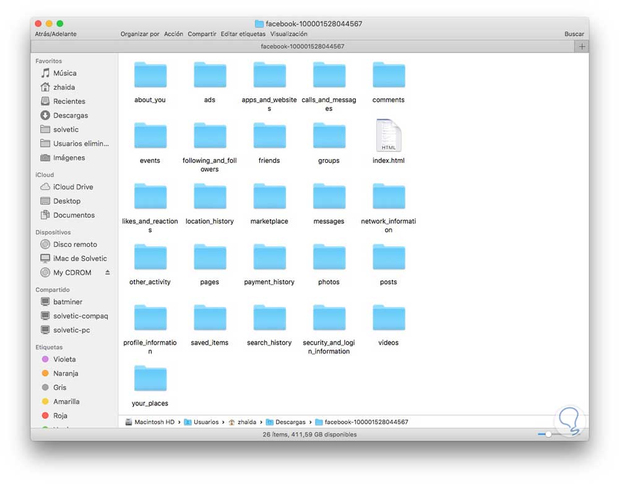Select the index.html file icon
The width and height of the screenshot is (619, 484).
(389, 136)
